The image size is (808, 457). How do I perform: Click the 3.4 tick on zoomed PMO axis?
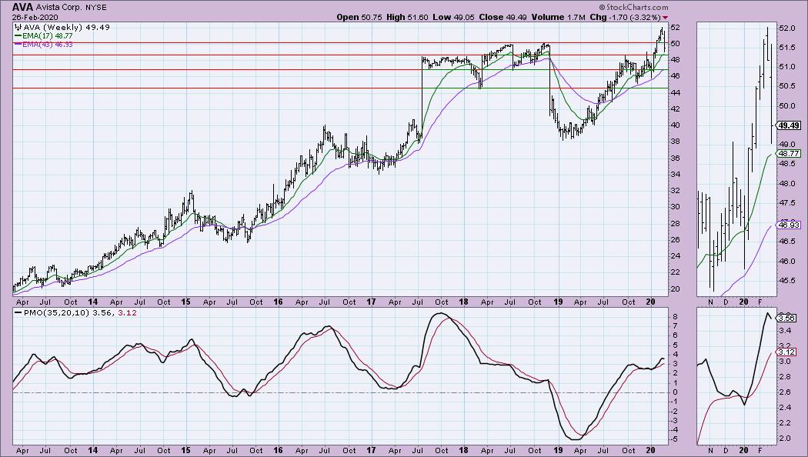[784, 332]
